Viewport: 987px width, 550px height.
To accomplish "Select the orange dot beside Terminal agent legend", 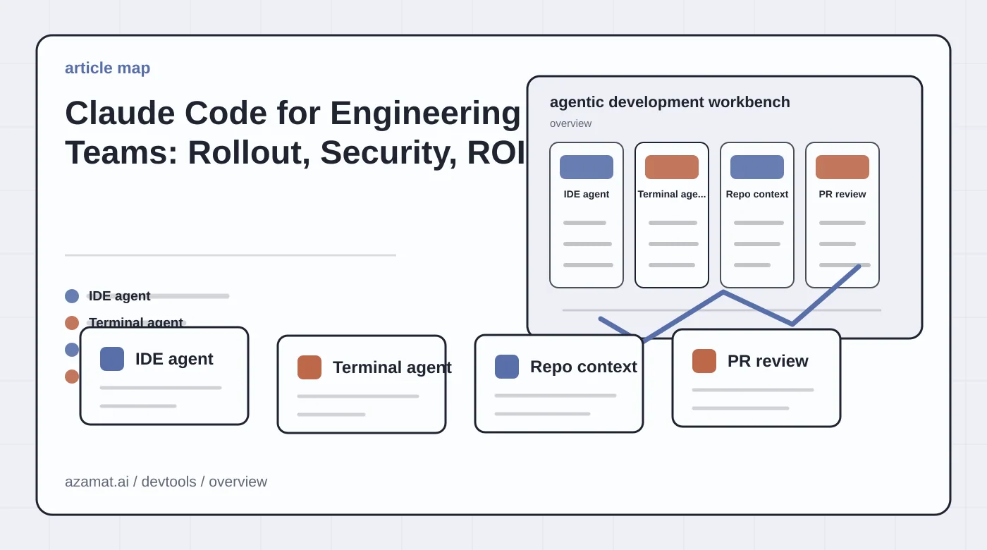I will tap(72, 323).
